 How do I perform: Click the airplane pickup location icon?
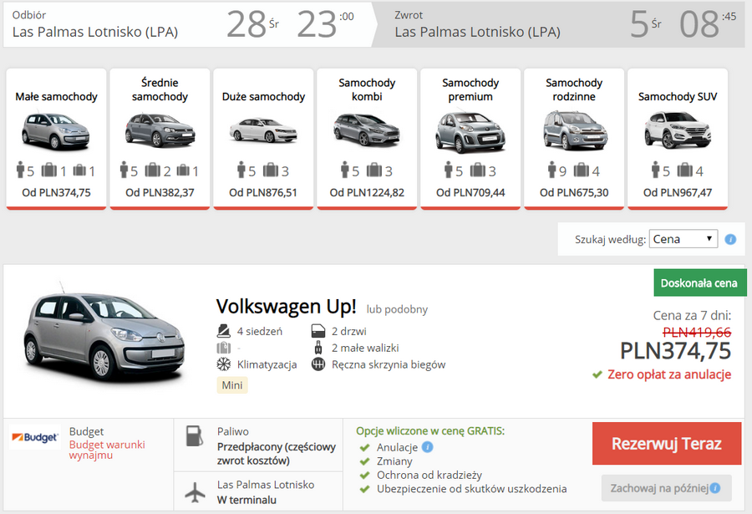(x=195, y=492)
